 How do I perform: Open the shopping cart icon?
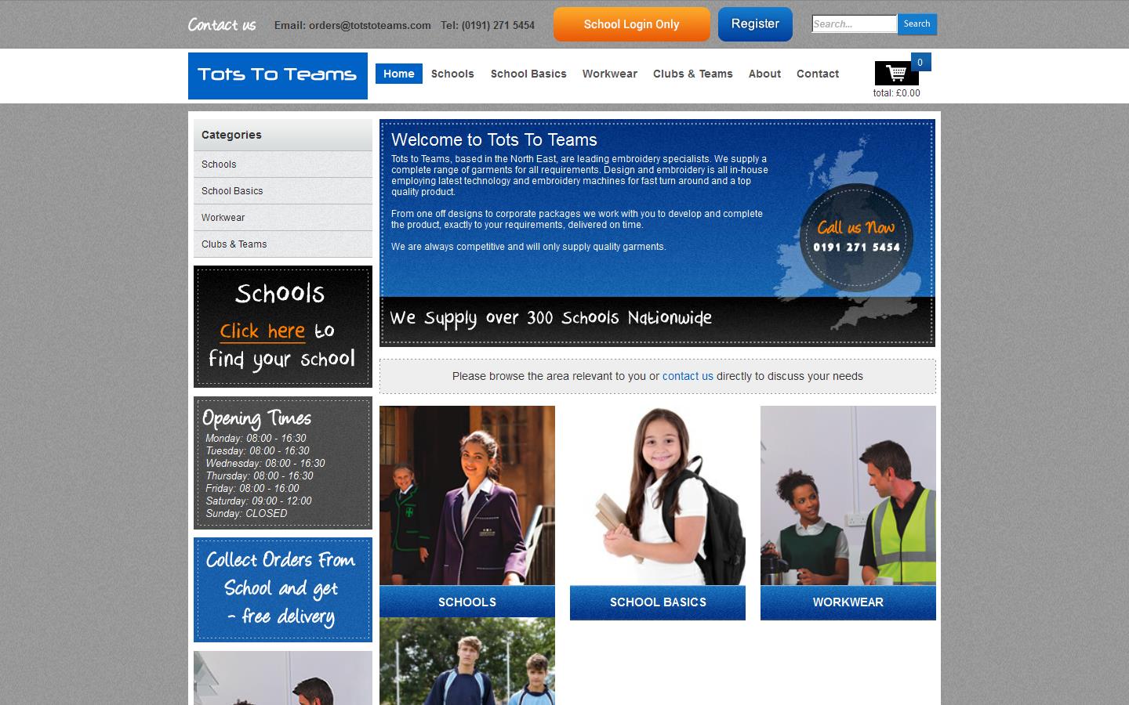tap(895, 72)
